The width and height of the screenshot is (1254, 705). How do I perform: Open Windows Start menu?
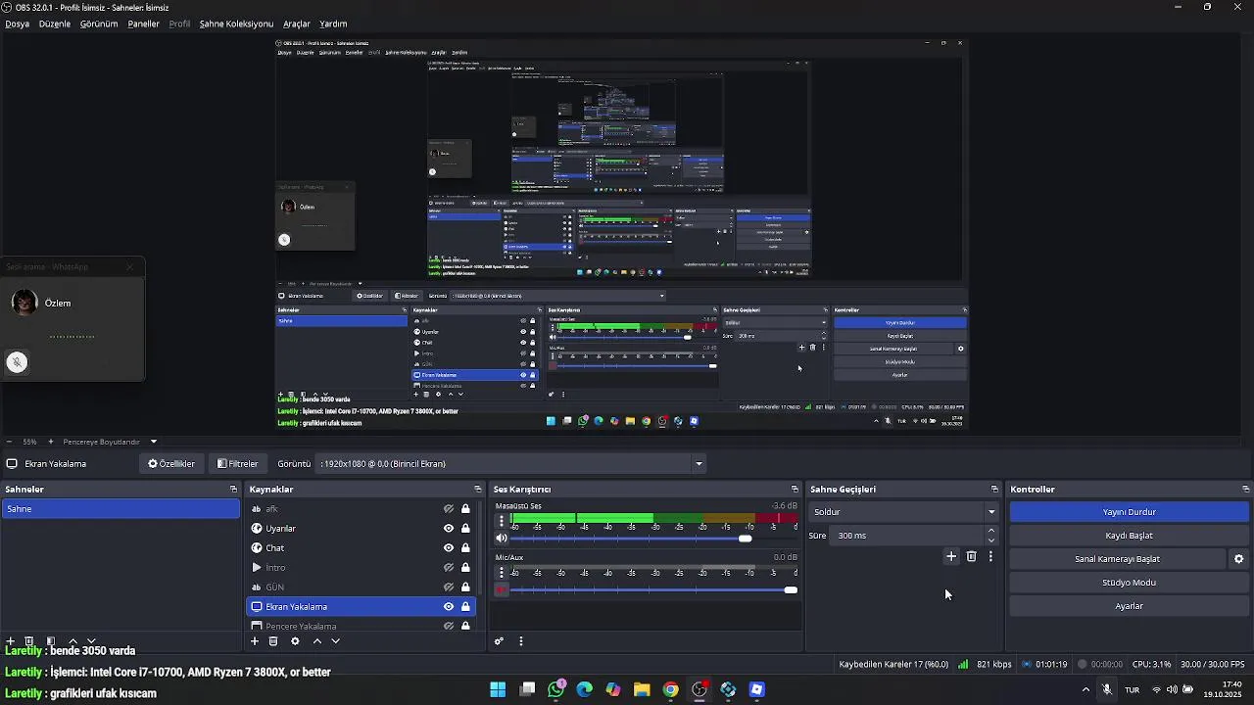coord(498,689)
